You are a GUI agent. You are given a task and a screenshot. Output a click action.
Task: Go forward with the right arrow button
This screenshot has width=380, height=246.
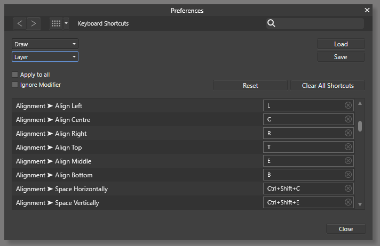(34, 23)
